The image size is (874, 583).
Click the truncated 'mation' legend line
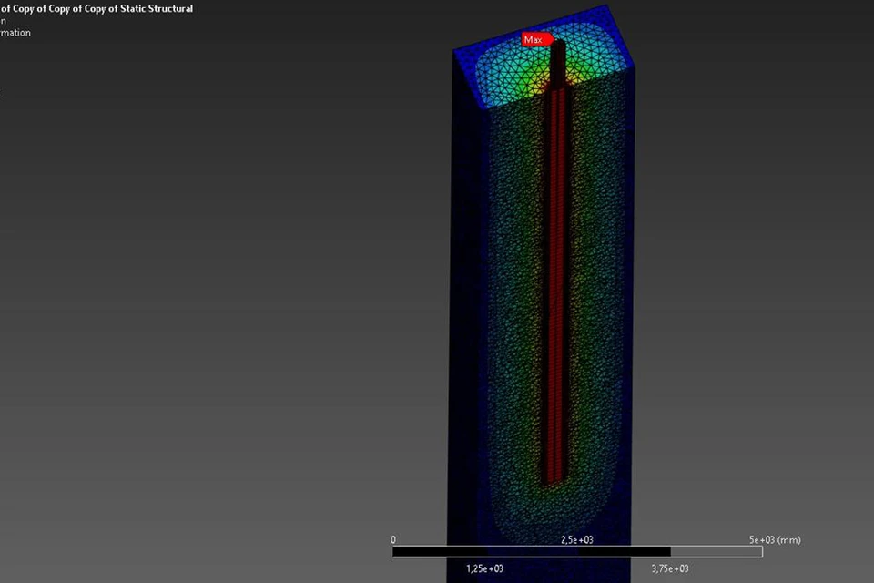tap(15, 33)
